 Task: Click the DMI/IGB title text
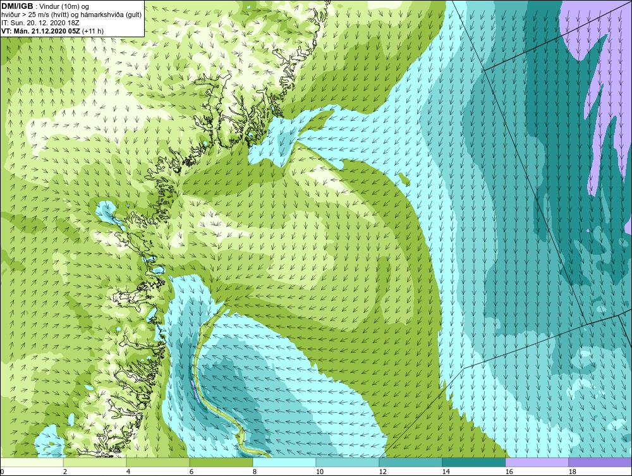17,6
